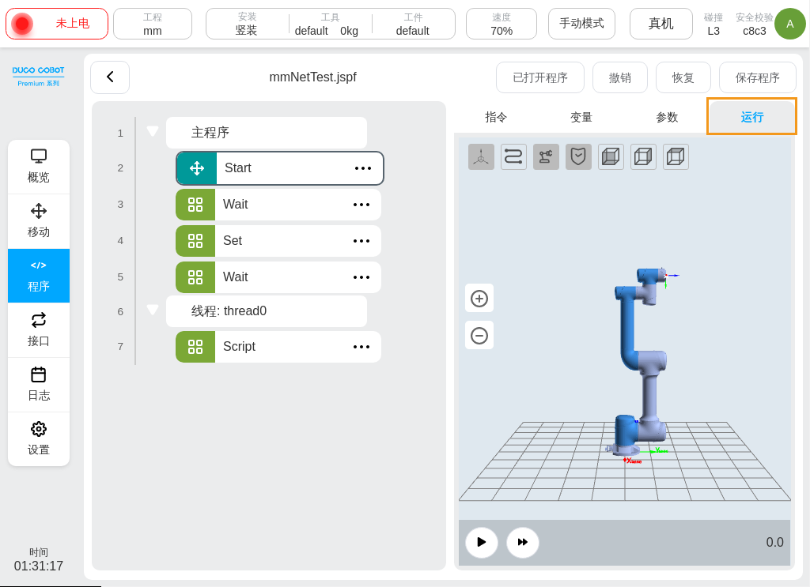Open the 概览 overview page
The width and height of the screenshot is (810, 587).
pyautogui.click(x=39, y=166)
